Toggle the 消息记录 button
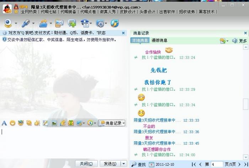Viewport: 249px width, 168px height. click(x=112, y=123)
